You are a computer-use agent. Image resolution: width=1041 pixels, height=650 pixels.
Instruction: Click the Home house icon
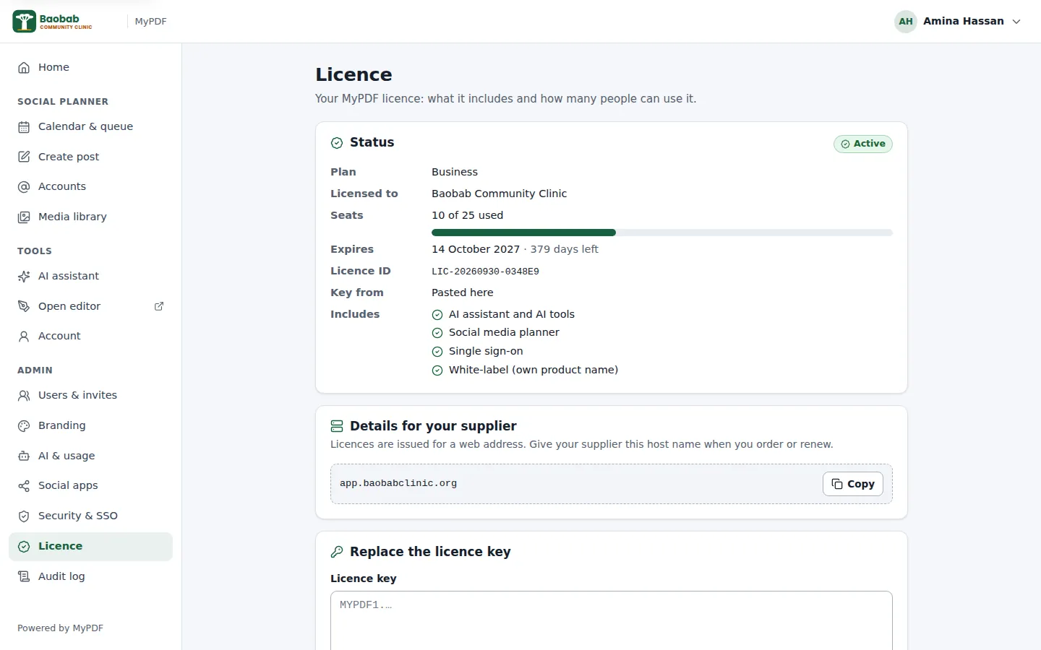pyautogui.click(x=24, y=67)
